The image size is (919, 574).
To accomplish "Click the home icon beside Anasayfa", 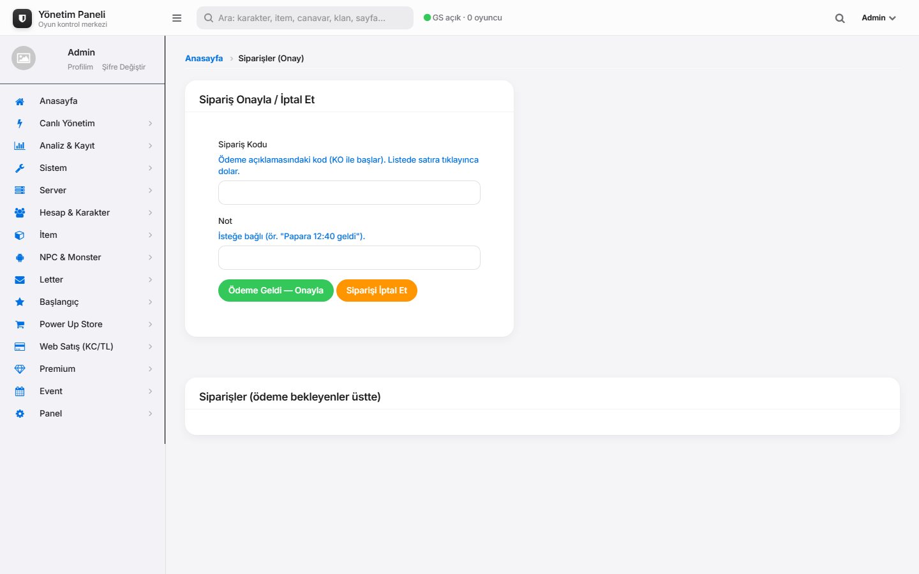I will click(20, 101).
